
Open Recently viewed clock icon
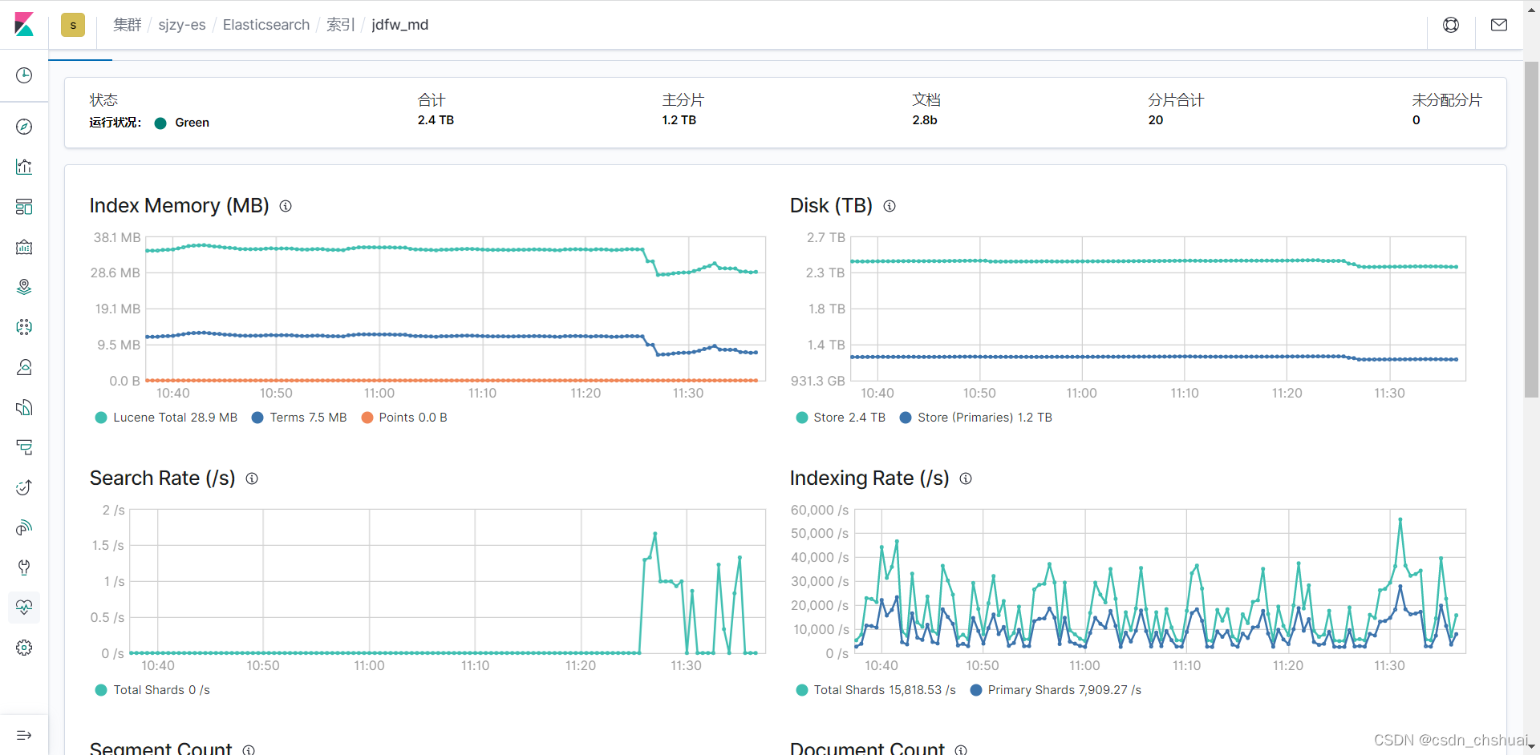[x=24, y=75]
